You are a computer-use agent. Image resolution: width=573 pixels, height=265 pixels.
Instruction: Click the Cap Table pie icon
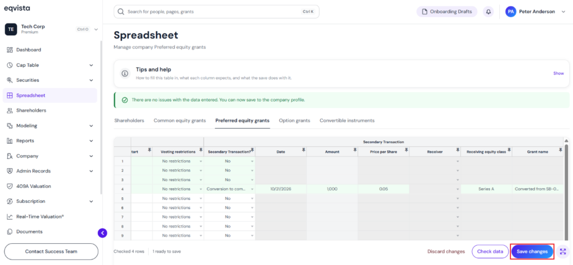pyautogui.click(x=10, y=65)
